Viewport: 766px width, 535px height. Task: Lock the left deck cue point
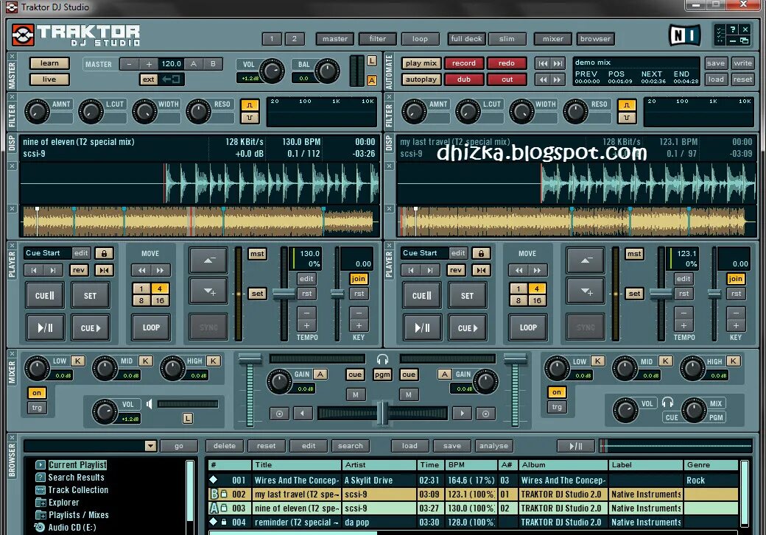tap(104, 253)
